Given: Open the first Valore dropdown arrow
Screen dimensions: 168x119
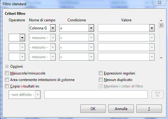Looking at the screenshot, I should (x=152, y=28).
